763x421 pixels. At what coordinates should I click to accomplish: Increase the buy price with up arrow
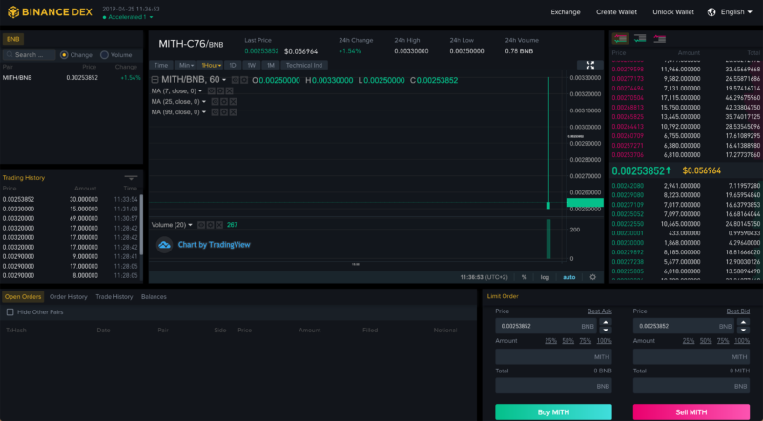606,322
